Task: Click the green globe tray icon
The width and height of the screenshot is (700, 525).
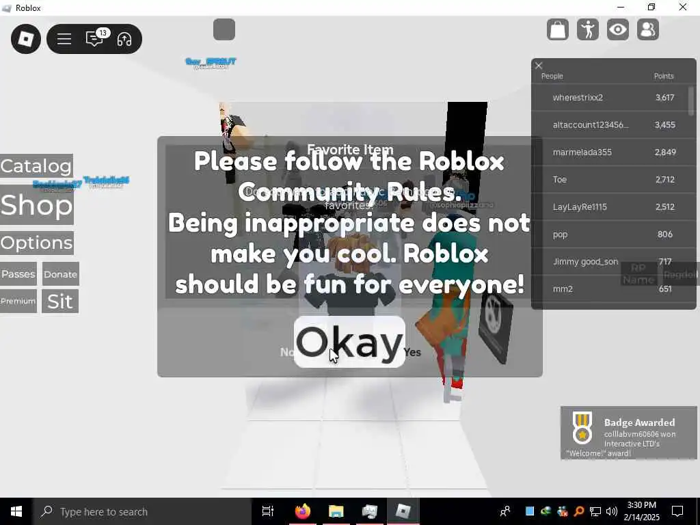Action: click(x=546, y=511)
